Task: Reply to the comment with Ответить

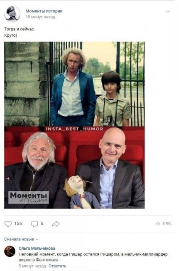Action: click(57, 266)
